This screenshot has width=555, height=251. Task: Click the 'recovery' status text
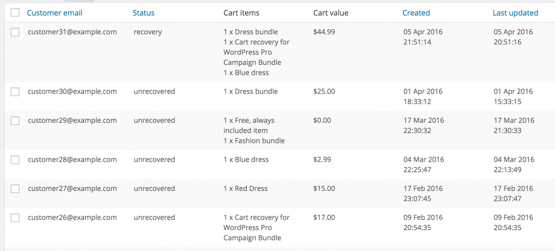(x=147, y=32)
